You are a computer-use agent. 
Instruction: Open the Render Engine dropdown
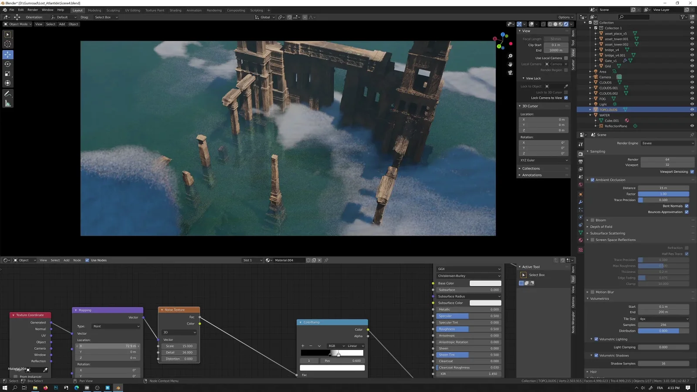click(x=667, y=143)
